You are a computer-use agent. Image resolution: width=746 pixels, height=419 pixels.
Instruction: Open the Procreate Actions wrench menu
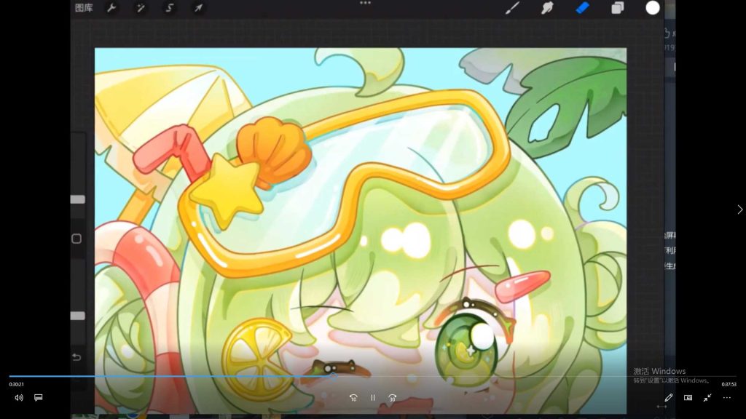coord(111,8)
